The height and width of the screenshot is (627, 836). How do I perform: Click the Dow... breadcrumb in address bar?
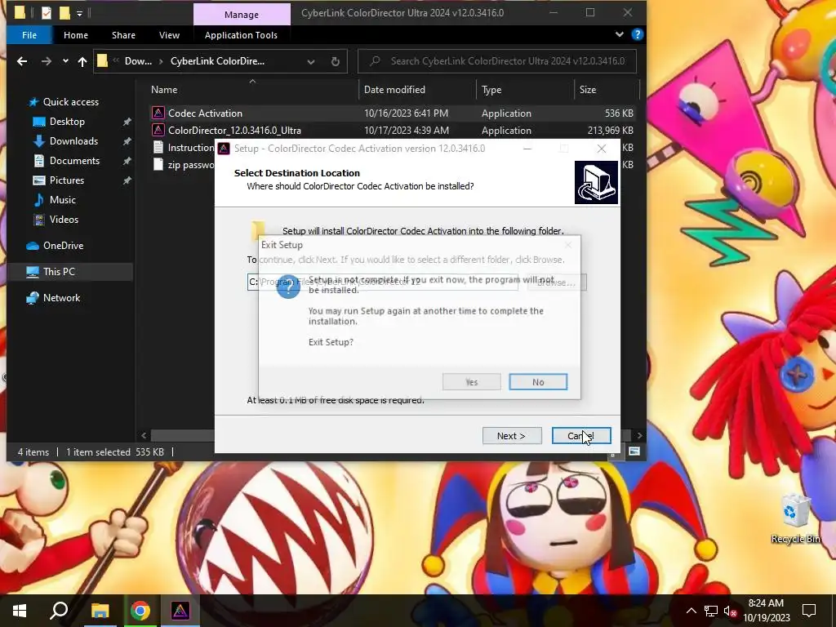138,61
